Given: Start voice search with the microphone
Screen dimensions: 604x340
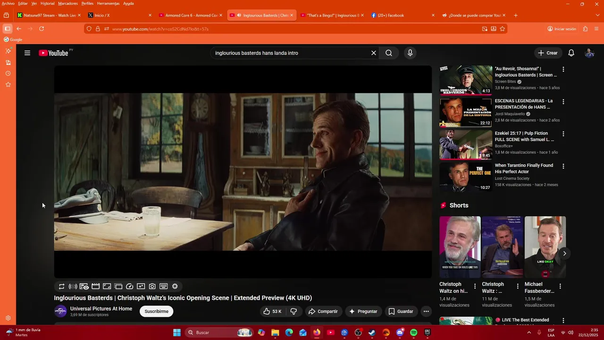Looking at the screenshot, I should tap(410, 53).
